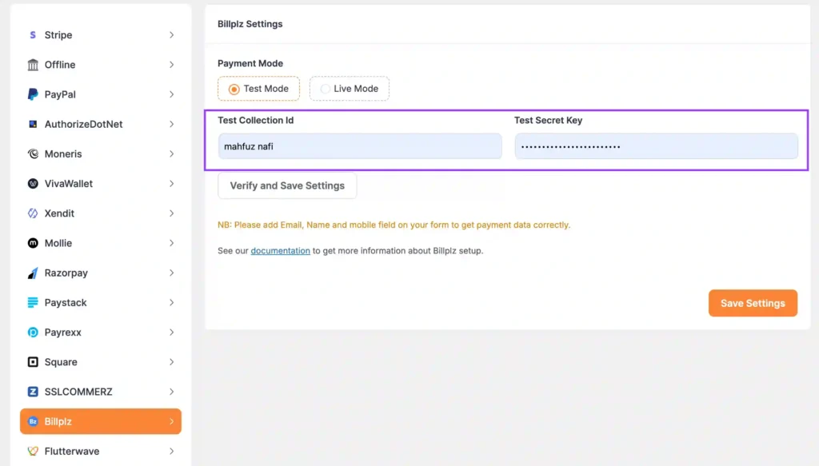Expand the AuthorizeDotNet row chevron

click(171, 124)
